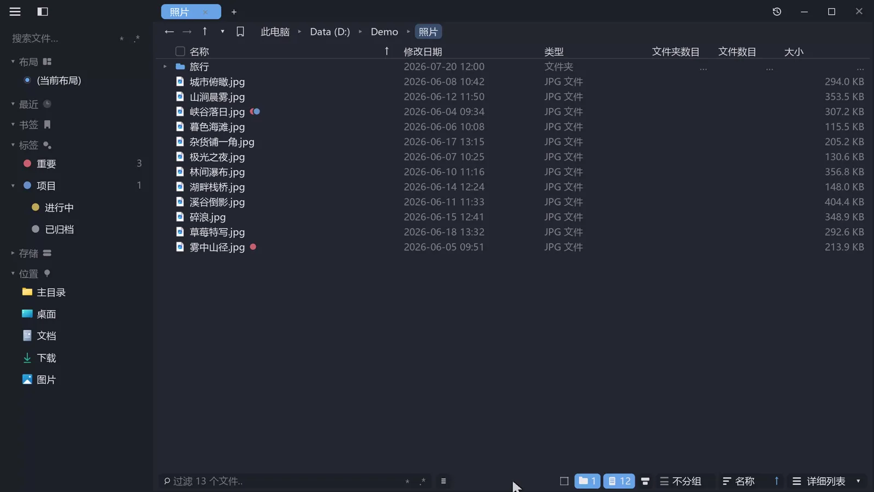Image resolution: width=874 pixels, height=492 pixels.
Task: Go to Data (D:) in breadcrumb
Action: click(x=330, y=32)
